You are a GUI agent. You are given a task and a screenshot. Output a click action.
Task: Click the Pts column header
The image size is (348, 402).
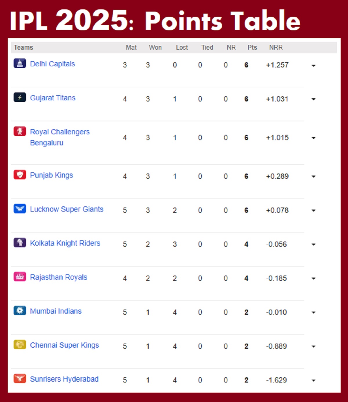tap(252, 47)
